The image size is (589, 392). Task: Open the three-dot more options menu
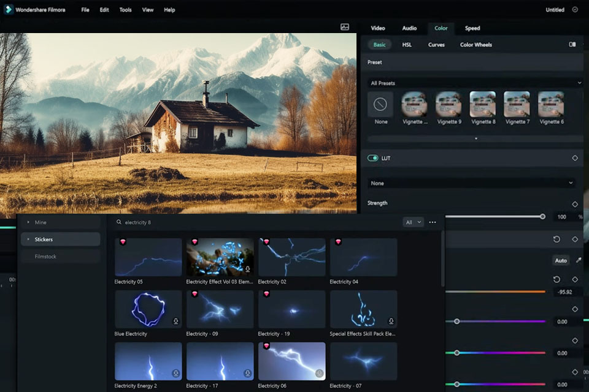[433, 222]
